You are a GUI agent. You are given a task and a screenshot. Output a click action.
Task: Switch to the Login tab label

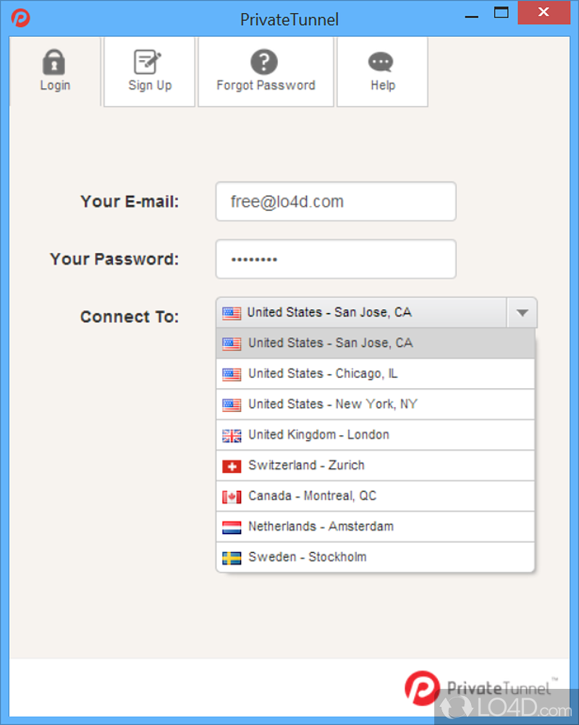(x=55, y=85)
